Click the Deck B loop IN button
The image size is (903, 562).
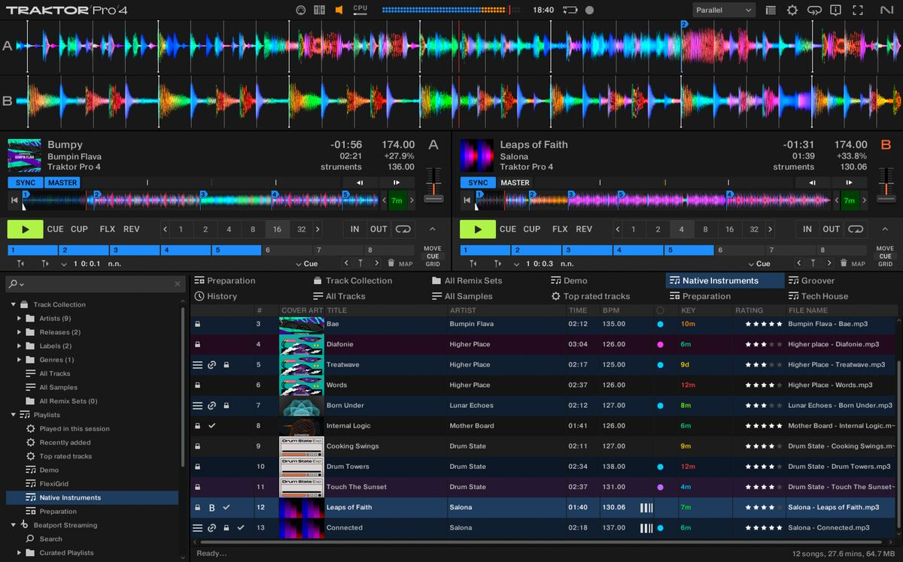tap(807, 229)
